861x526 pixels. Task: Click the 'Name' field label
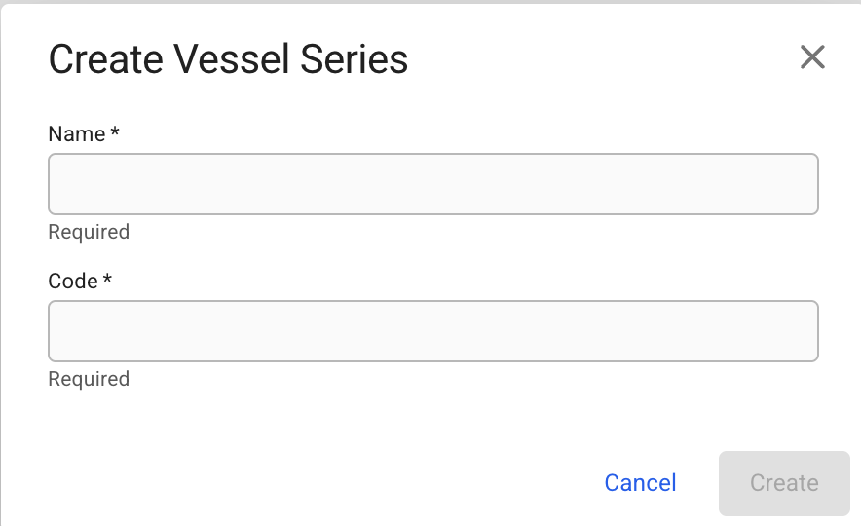coord(76,134)
